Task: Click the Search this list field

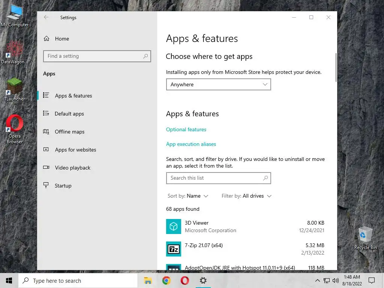Action: [219, 178]
